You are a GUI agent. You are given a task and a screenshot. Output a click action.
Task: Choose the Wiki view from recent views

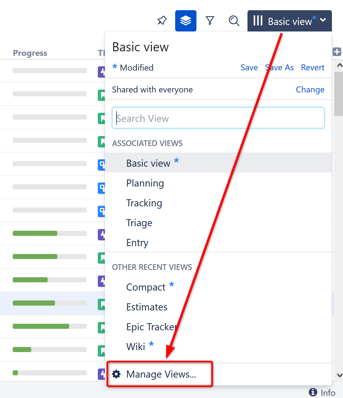pyautogui.click(x=135, y=346)
